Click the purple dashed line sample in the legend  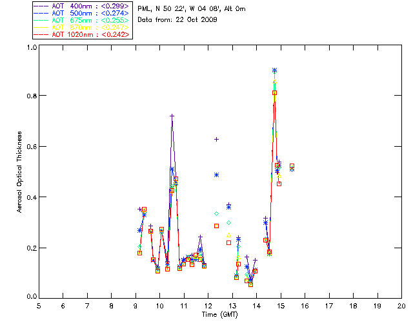pyautogui.click(x=41, y=6)
